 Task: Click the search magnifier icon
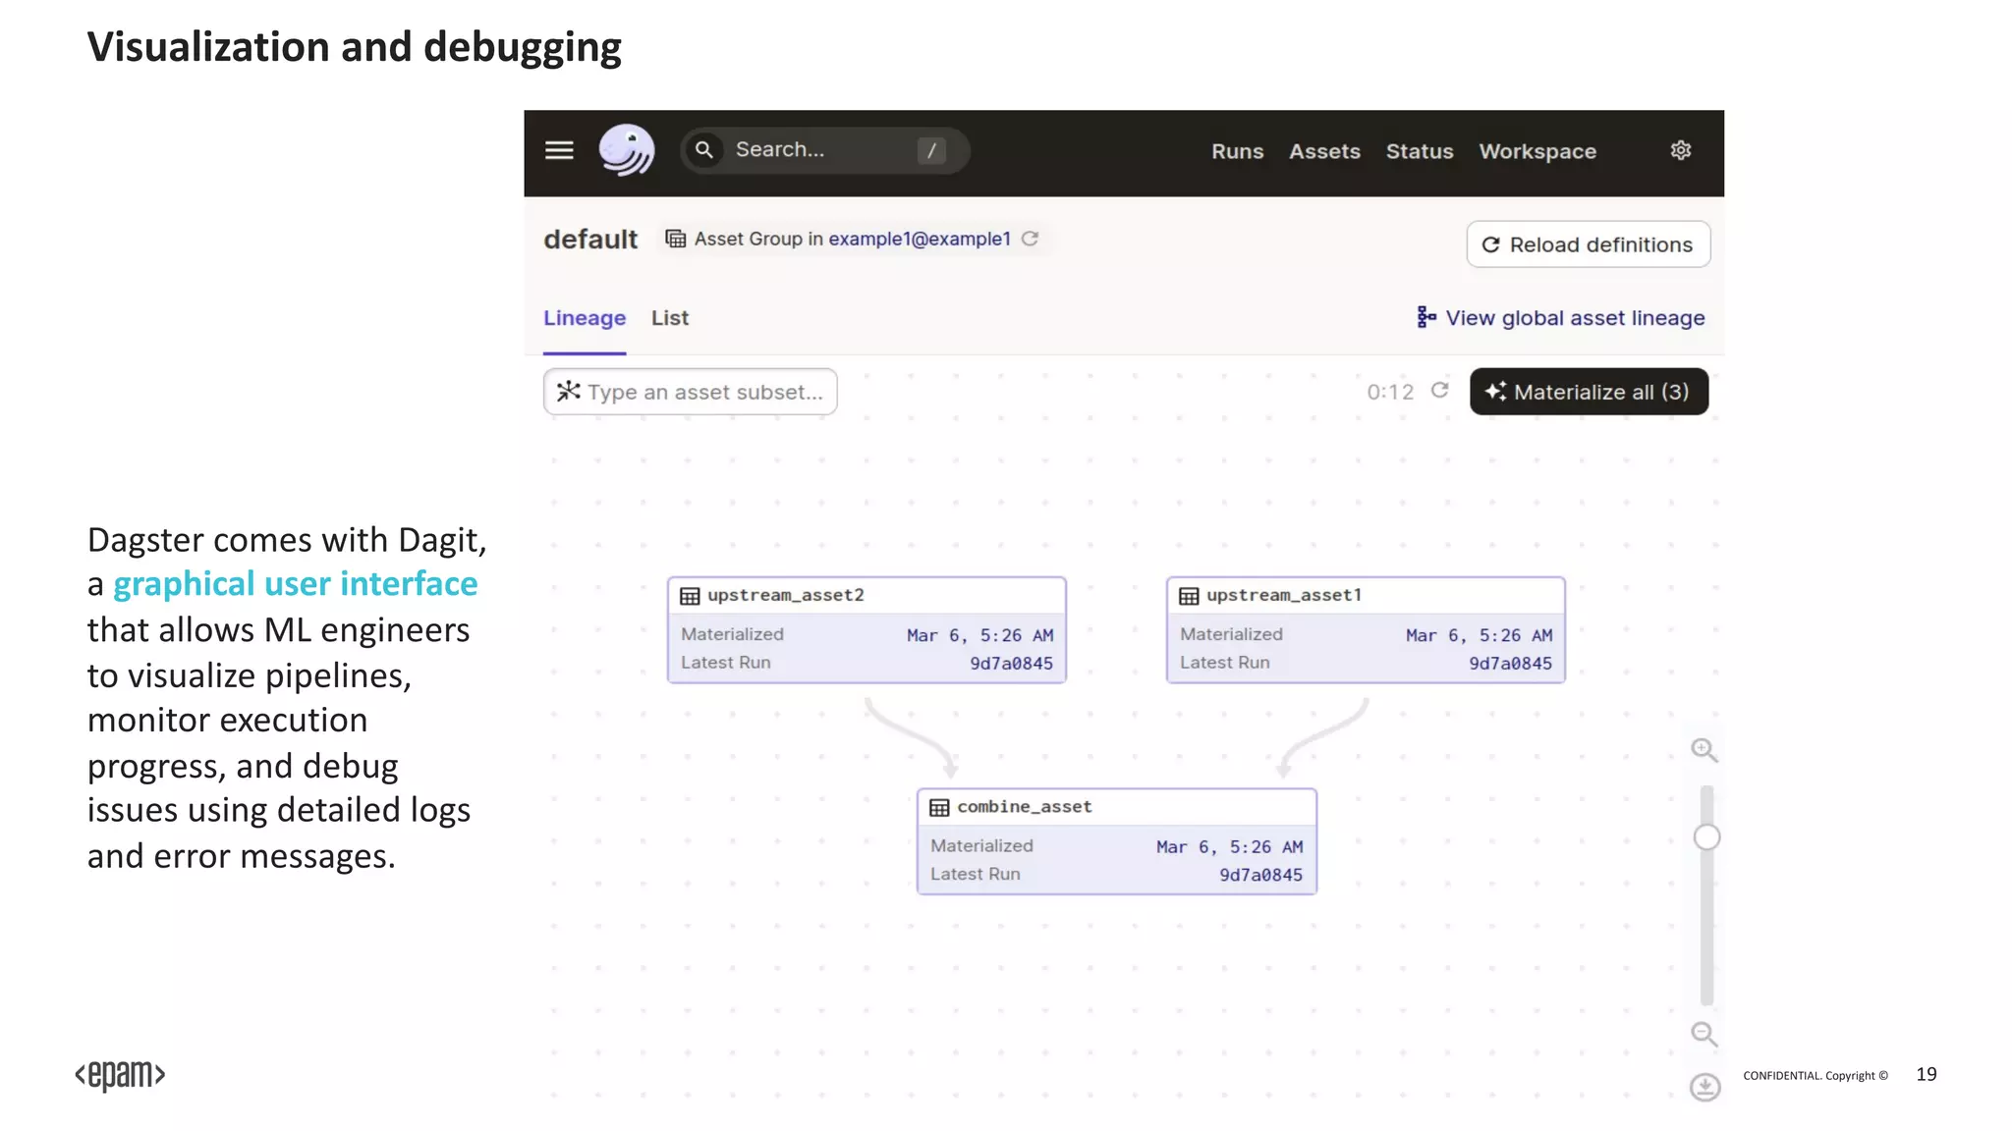(x=703, y=149)
